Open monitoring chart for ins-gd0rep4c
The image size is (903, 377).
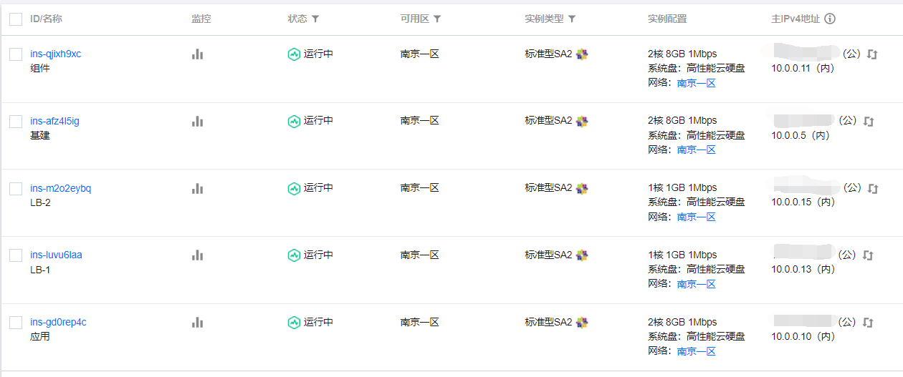coord(198,323)
